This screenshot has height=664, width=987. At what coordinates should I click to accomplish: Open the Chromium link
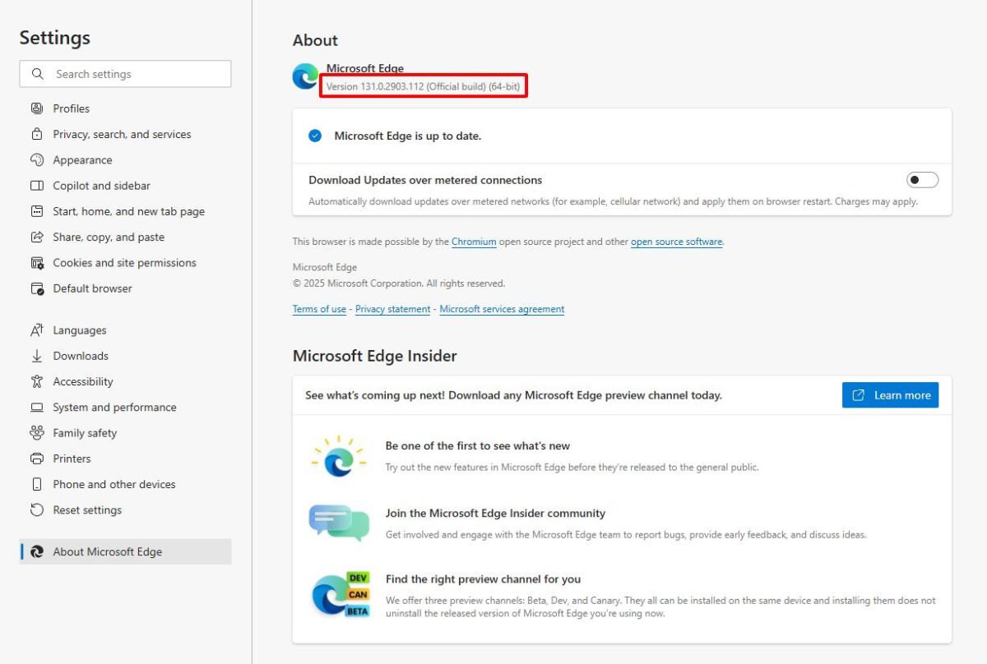click(x=474, y=242)
